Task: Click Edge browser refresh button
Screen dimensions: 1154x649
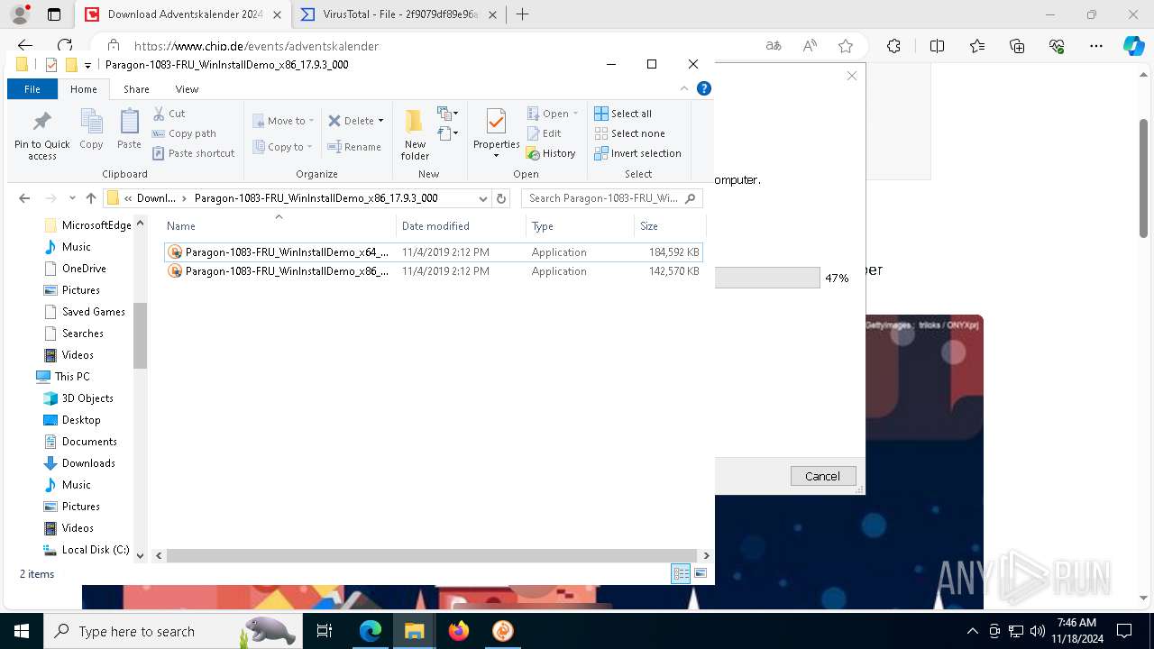Action: [65, 46]
